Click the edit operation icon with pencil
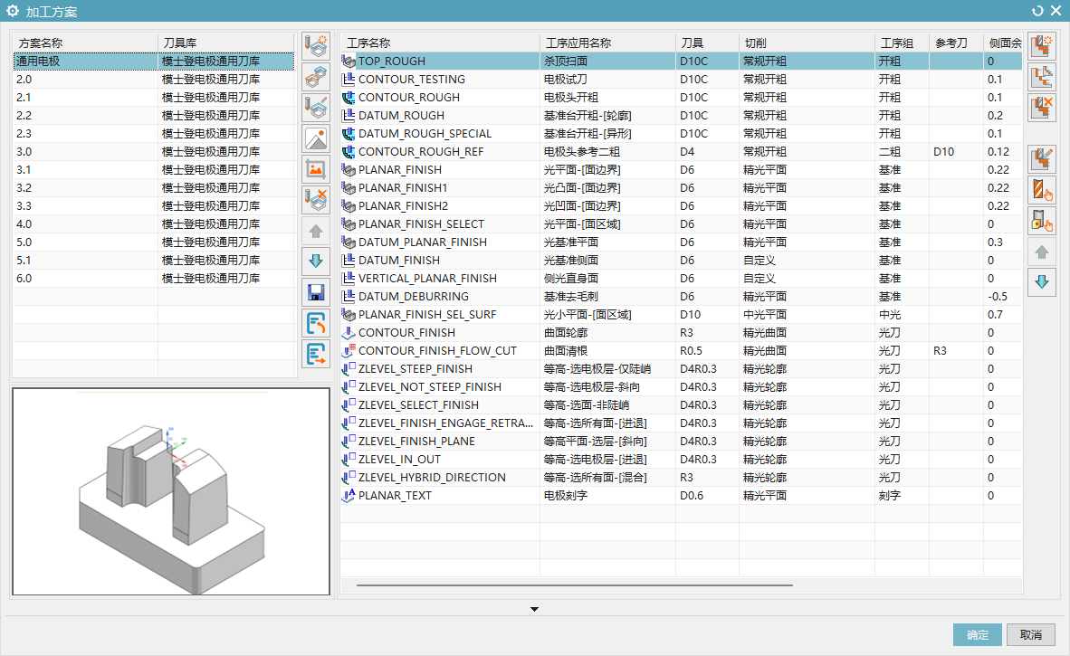This screenshot has width=1070, height=656. tap(1042, 159)
